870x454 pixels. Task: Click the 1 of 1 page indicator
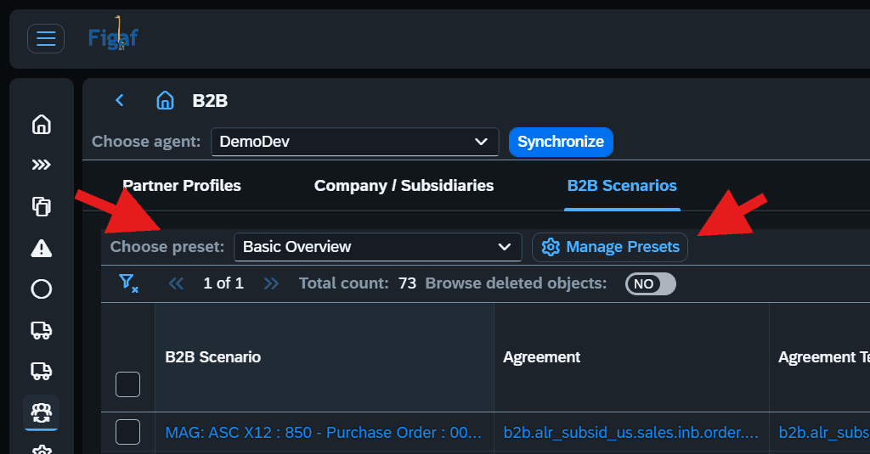223,283
